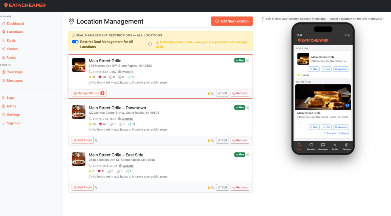Screen dimensions: 391x216
Task: Open Website link for Downtown location
Action: [127, 119]
